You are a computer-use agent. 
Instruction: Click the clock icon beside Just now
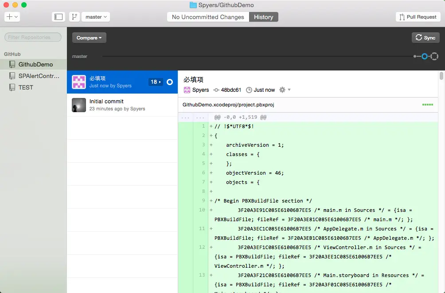249,90
